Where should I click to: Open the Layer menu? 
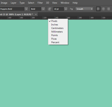tap(13, 3)
